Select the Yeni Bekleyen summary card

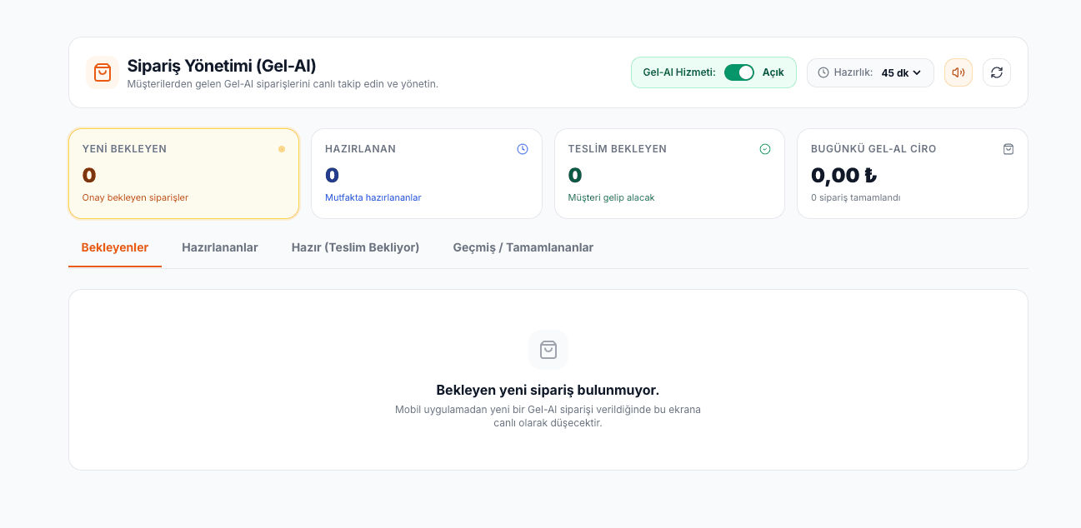click(183, 173)
